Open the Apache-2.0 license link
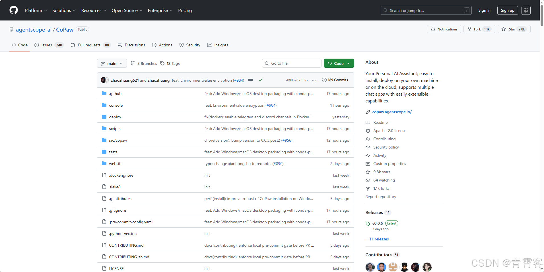Viewport: 544px width, 272px height. tap(390, 131)
